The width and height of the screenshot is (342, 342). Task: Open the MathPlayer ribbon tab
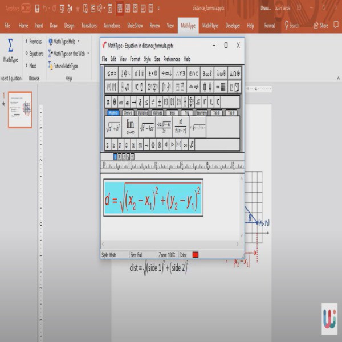click(210, 26)
